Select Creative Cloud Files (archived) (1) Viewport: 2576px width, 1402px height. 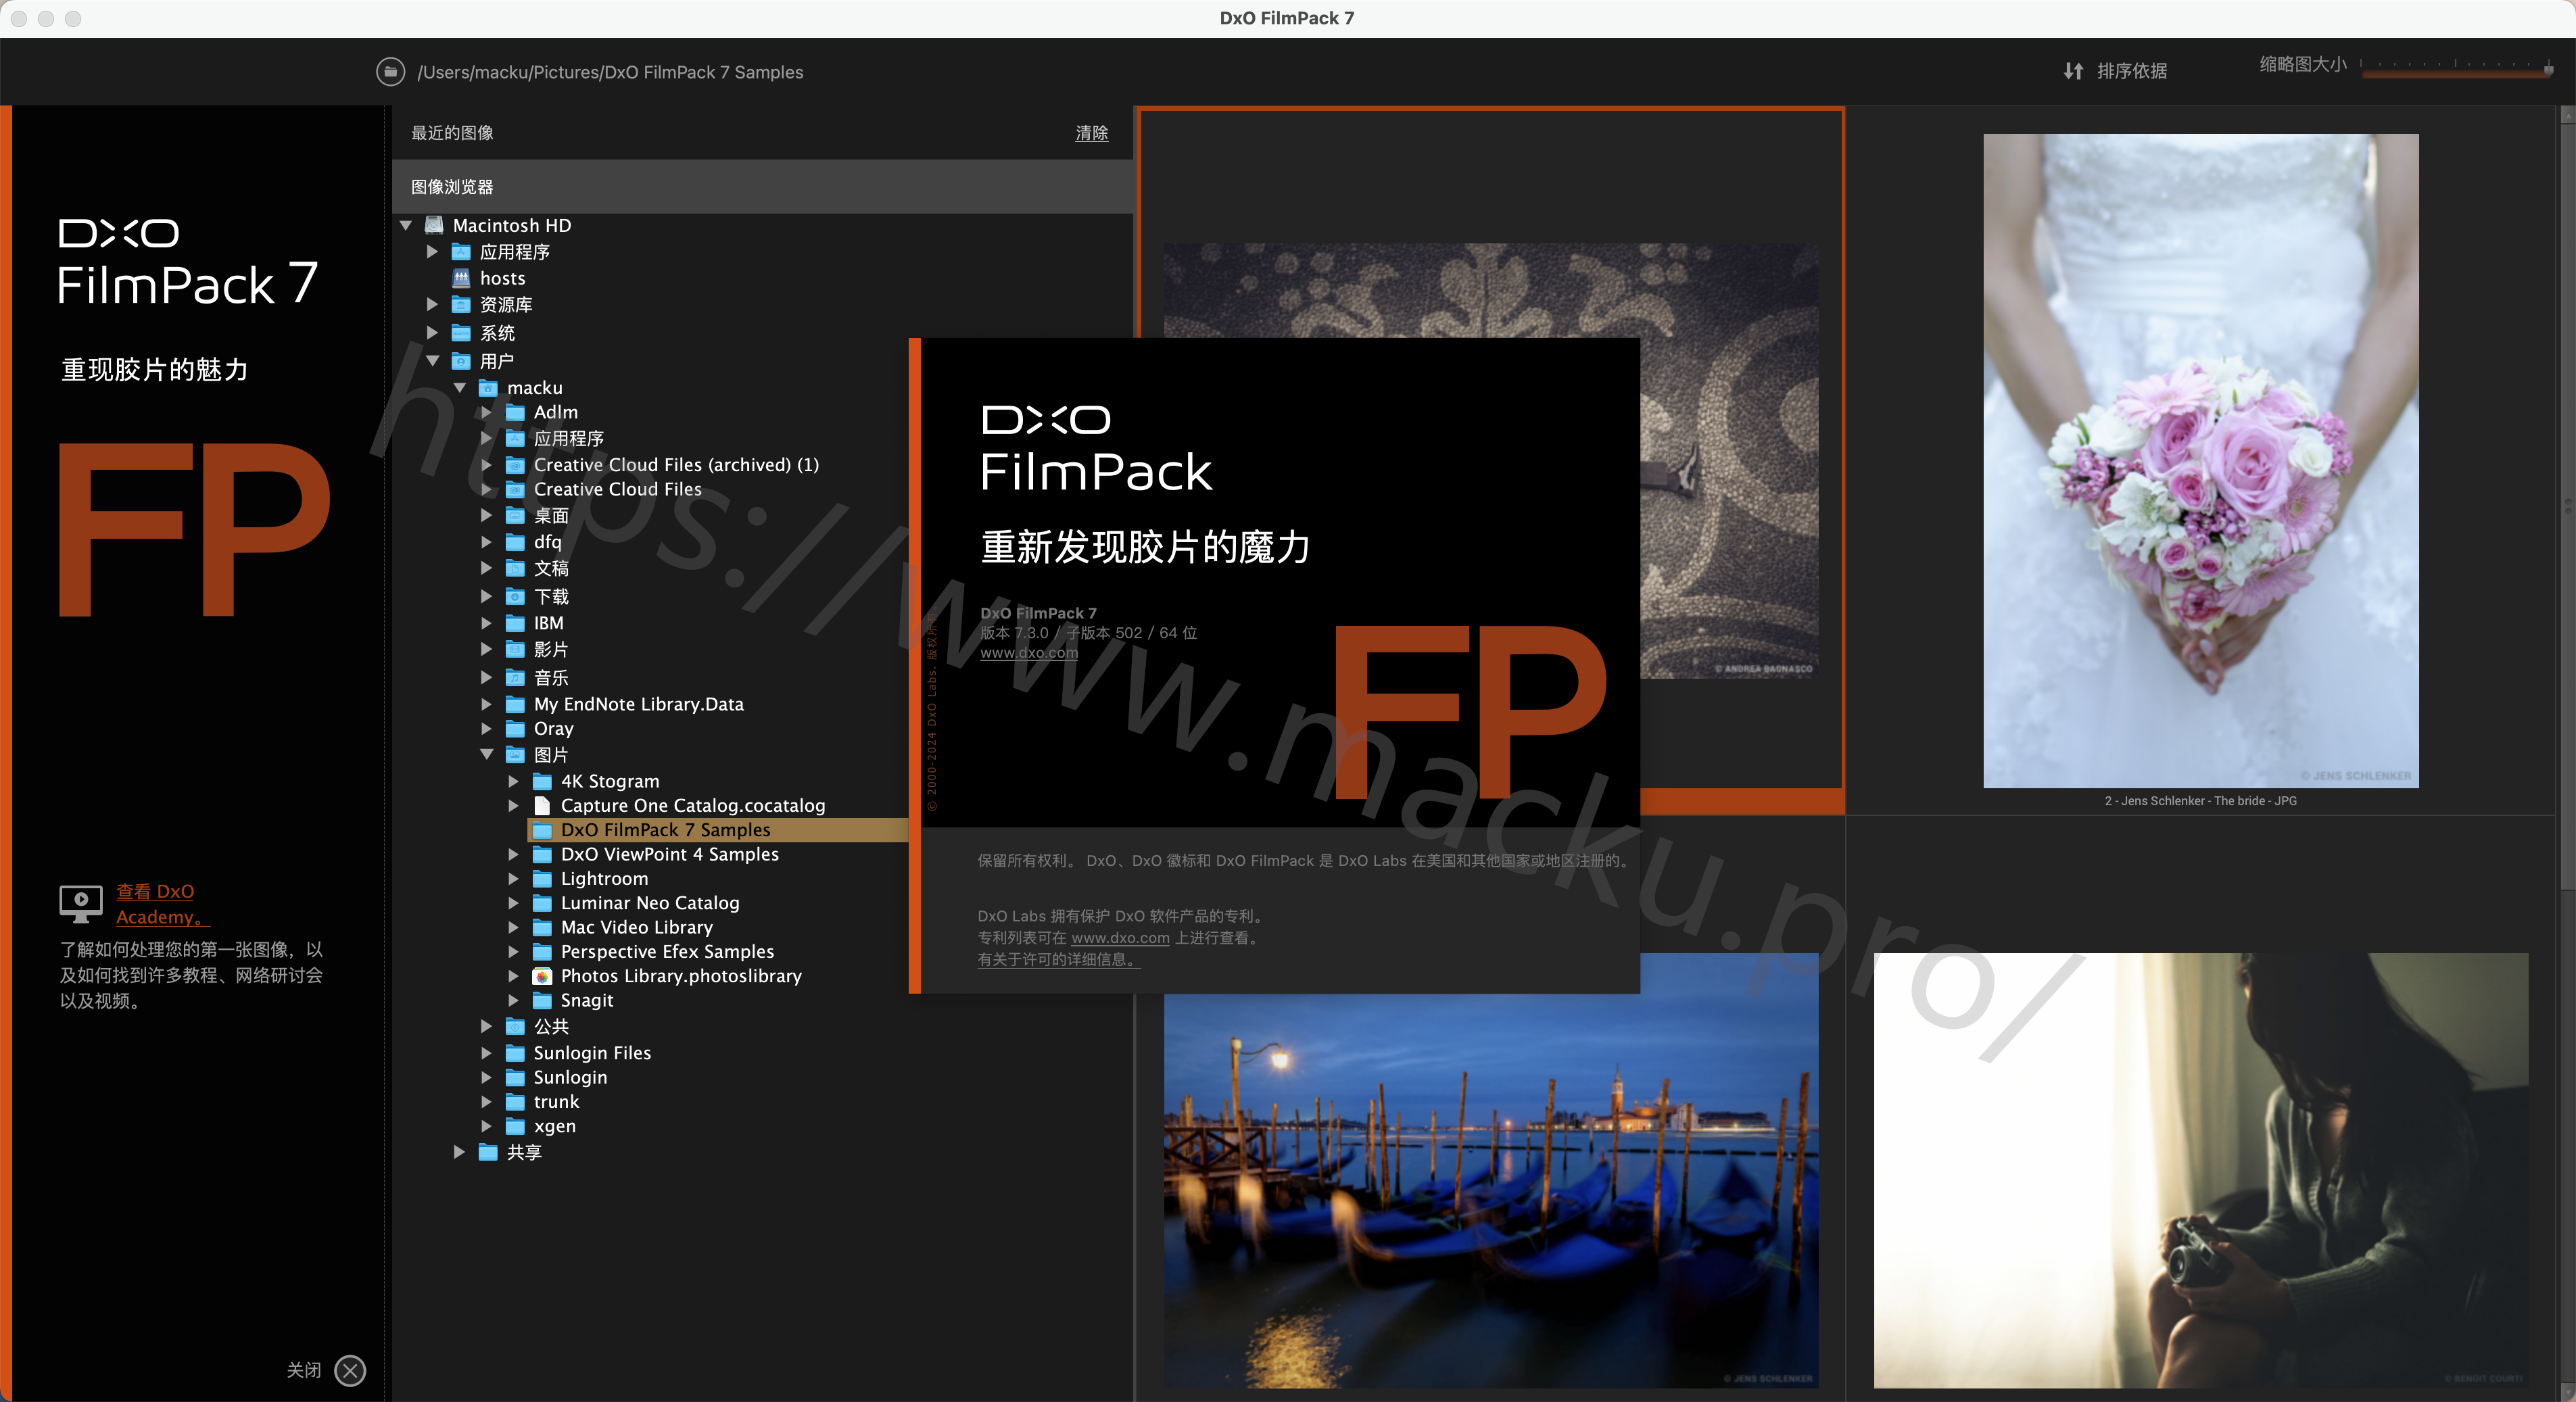coord(676,465)
